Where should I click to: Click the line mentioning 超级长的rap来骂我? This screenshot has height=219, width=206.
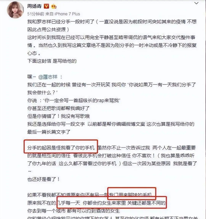74,100
